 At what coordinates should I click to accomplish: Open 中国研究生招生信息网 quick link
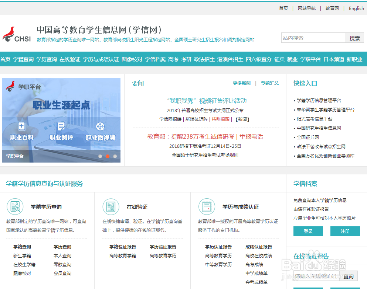click(319, 128)
